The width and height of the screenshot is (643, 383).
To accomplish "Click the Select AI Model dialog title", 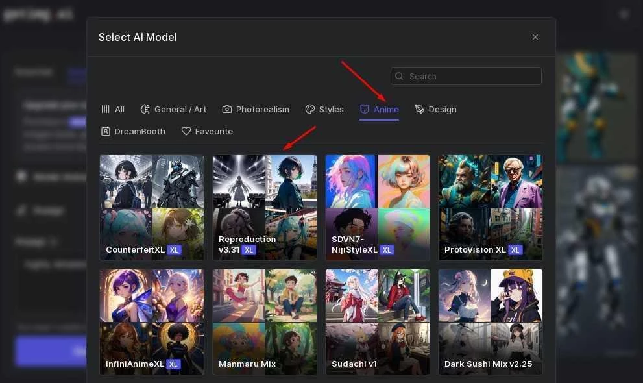I will [x=138, y=37].
